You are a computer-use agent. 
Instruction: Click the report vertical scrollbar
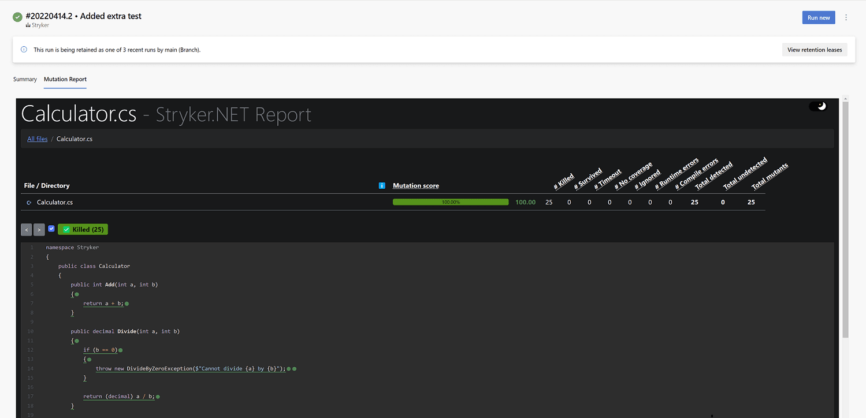(845, 219)
